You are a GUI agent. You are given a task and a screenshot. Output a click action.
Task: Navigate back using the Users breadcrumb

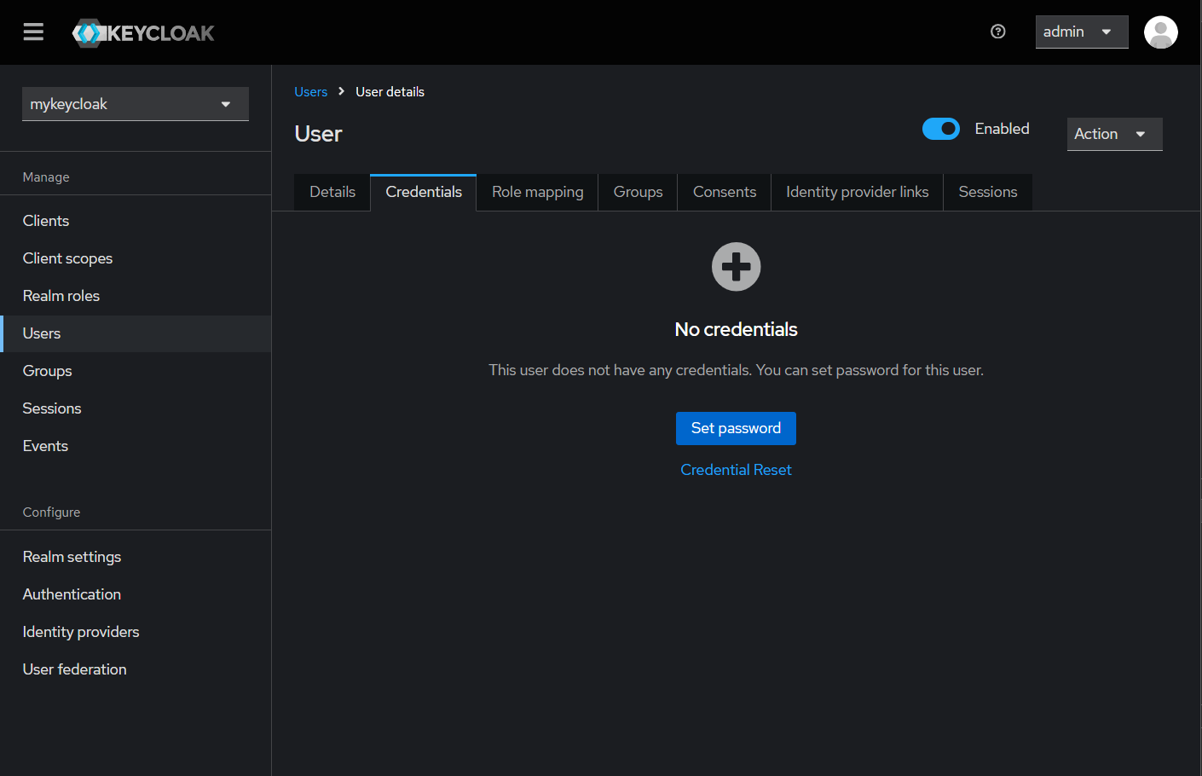pos(310,91)
